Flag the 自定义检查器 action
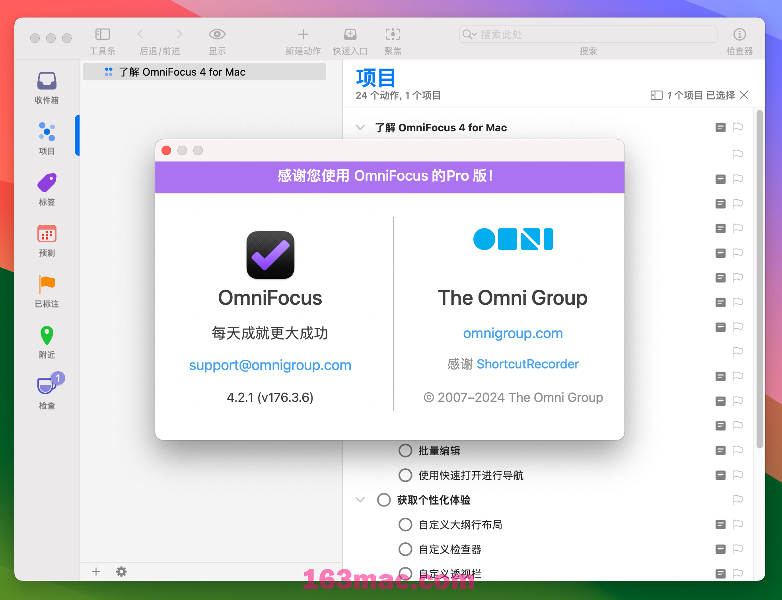This screenshot has width=782, height=600. [x=738, y=549]
